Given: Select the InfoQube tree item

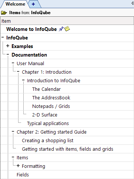Looking at the screenshot, I should click(x=17, y=38).
